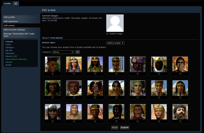This screenshot has width=204, height=133.
Task: Select radio under teal turban avatar
Action: click(138, 97)
